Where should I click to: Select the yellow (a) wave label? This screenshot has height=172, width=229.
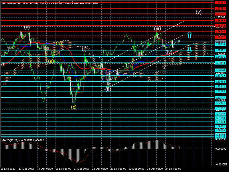51,61
